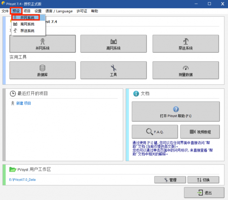Open the 泵送系统 pumping project button
The height and width of the screenshot is (200, 228).
tap(185, 44)
